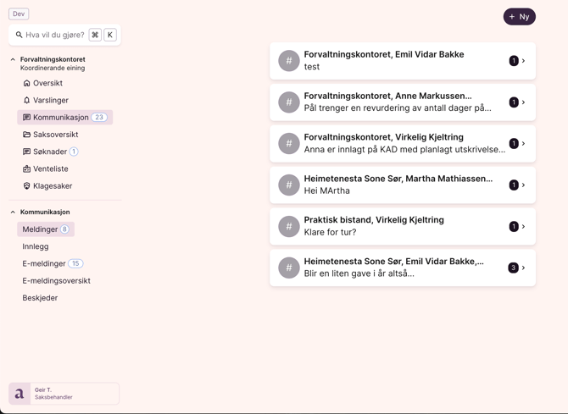Click the shield icon for Klagesaker

pyautogui.click(x=26, y=186)
